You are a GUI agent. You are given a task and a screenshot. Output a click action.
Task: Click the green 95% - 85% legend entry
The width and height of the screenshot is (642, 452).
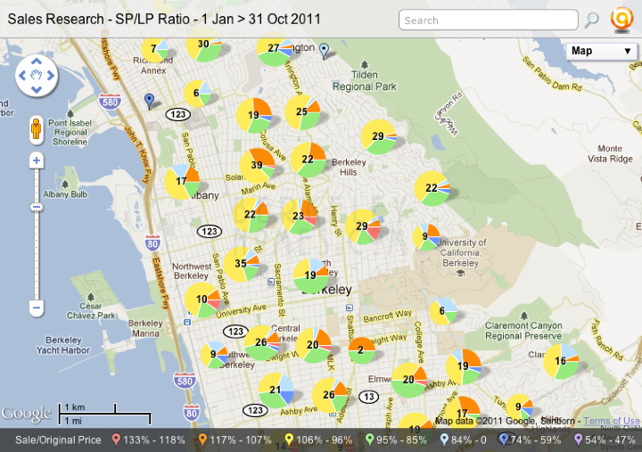(396, 440)
